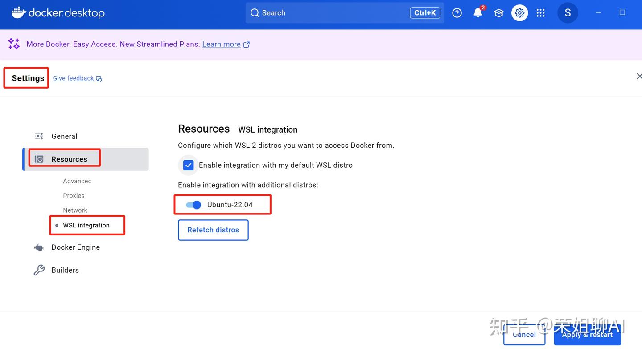Select the Resources settings section
Image resolution: width=642 pixels, height=352 pixels.
pos(86,159)
